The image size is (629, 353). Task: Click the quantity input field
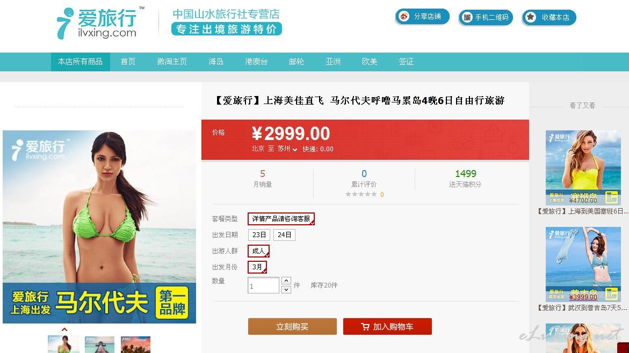pyautogui.click(x=263, y=285)
